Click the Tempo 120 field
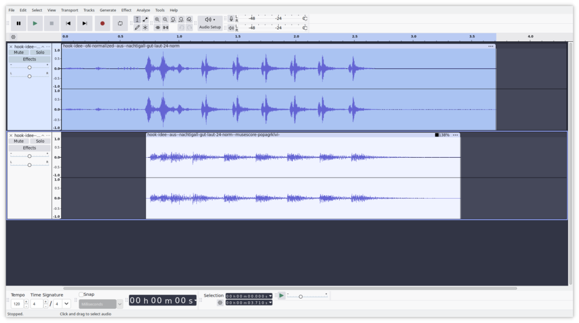579x323 pixels. pos(17,304)
